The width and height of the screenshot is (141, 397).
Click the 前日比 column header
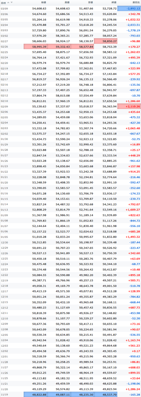point(136,2)
